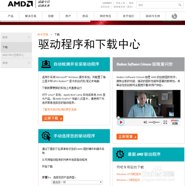Adjust the video volume slider

pyautogui.click(x=154, y=122)
